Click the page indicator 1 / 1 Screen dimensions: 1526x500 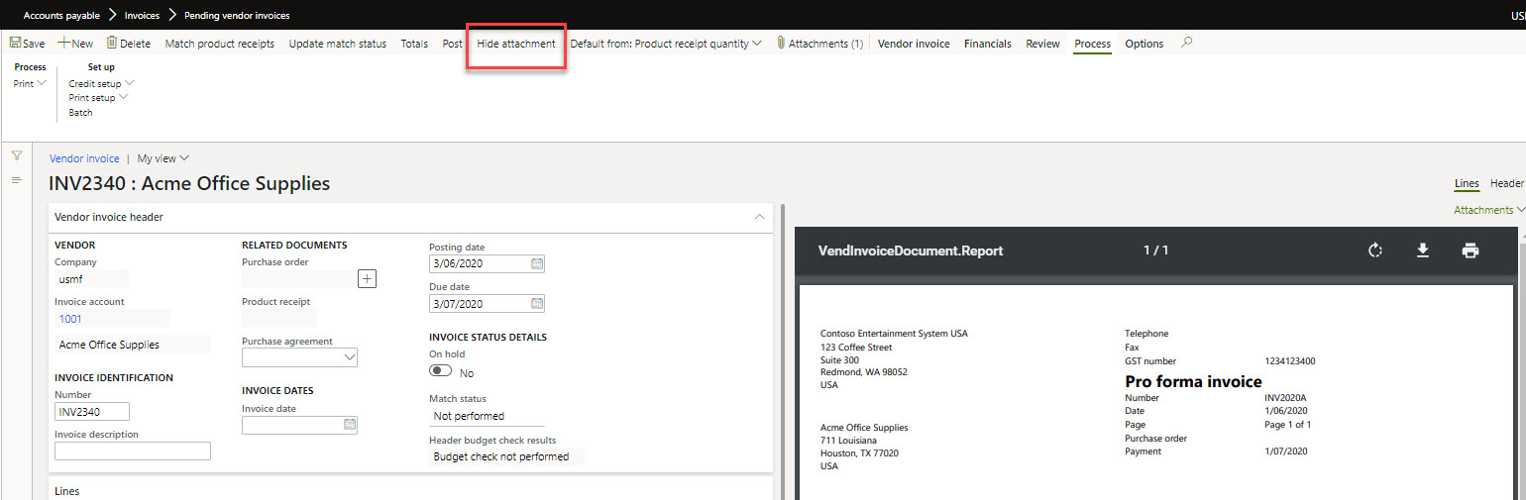(x=1156, y=250)
